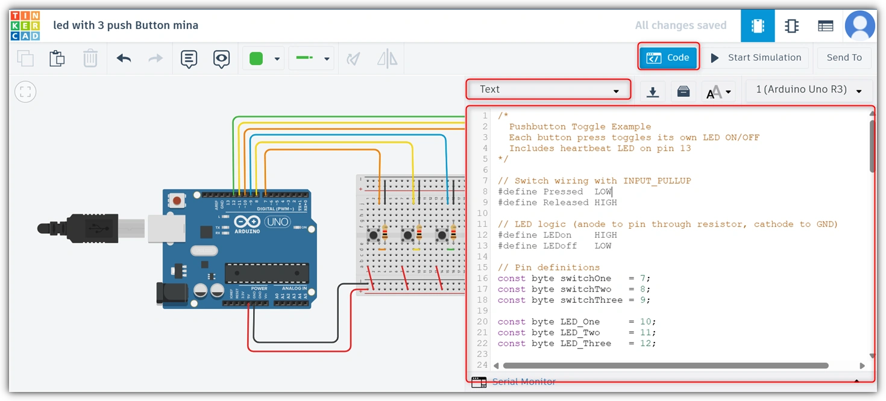Toggle notes visibility eye icon

222,59
